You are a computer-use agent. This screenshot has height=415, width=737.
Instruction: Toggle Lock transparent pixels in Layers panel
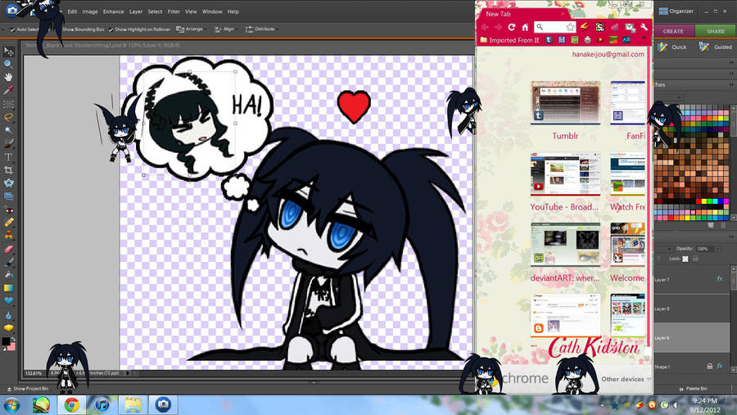click(x=685, y=259)
